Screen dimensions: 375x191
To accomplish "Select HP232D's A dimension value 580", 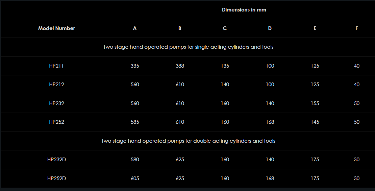I will 135,160.
